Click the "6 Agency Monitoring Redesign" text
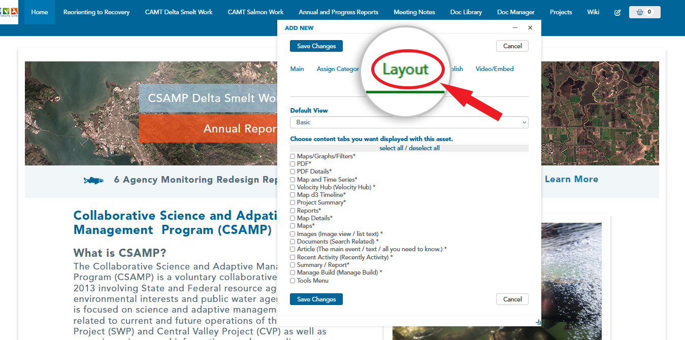The height and width of the screenshot is (340, 685). pyautogui.click(x=195, y=180)
